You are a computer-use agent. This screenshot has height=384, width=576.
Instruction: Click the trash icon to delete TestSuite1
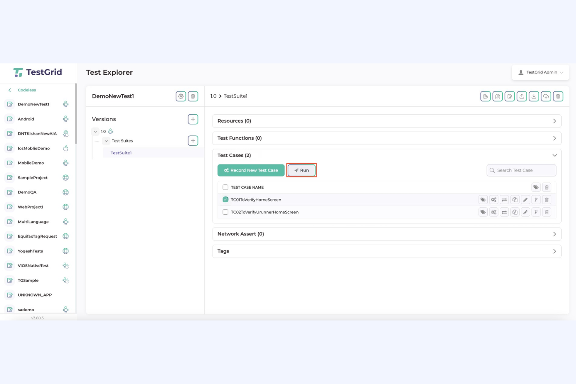[558, 96]
